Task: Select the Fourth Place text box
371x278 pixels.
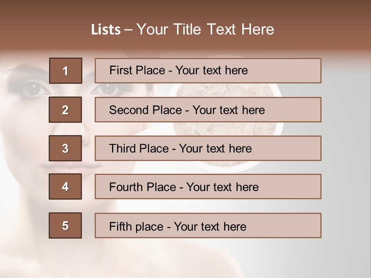Action: click(x=208, y=187)
